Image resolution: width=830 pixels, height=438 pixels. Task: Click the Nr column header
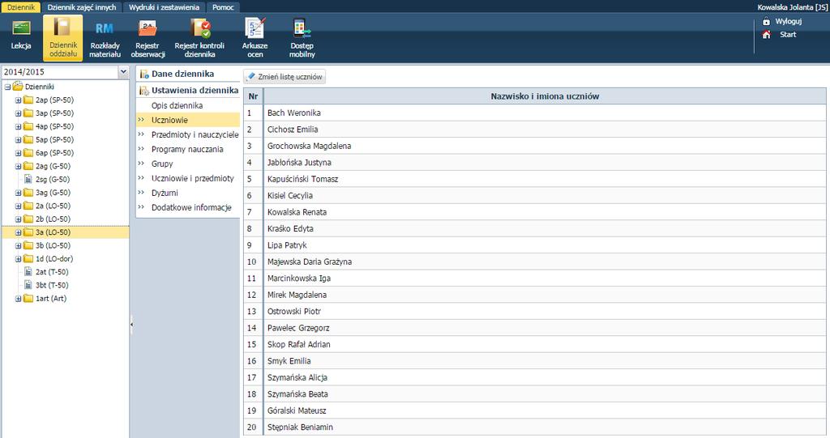(253, 96)
